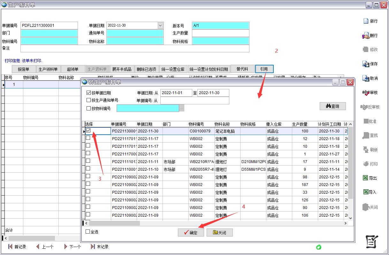
Task: Select the 生产领料单 tab button
Action: pyautogui.click(x=48, y=69)
